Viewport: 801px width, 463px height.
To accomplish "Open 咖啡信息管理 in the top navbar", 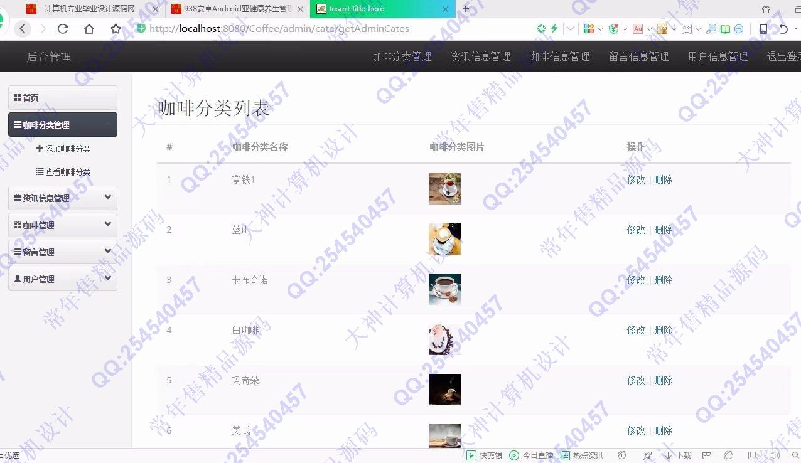I will pos(559,56).
